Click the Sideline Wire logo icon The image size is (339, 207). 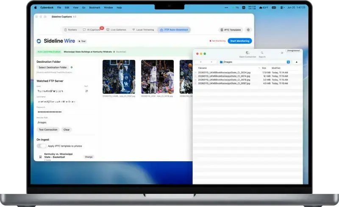(x=39, y=41)
